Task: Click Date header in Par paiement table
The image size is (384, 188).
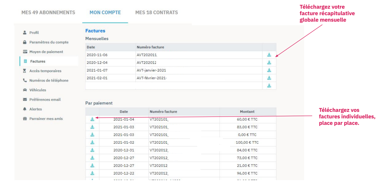Action: click(x=124, y=112)
